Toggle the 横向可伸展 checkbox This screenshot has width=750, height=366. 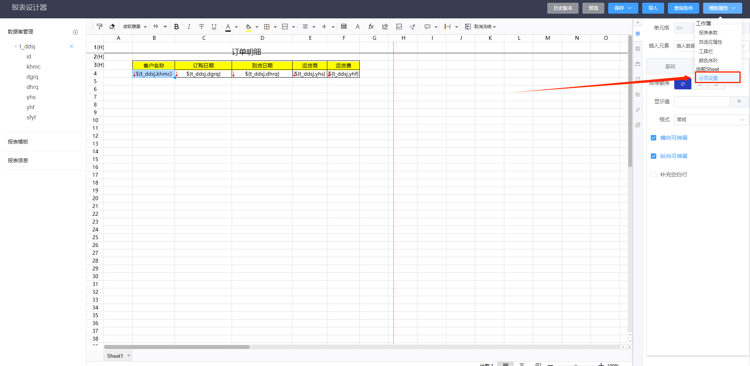coord(654,138)
